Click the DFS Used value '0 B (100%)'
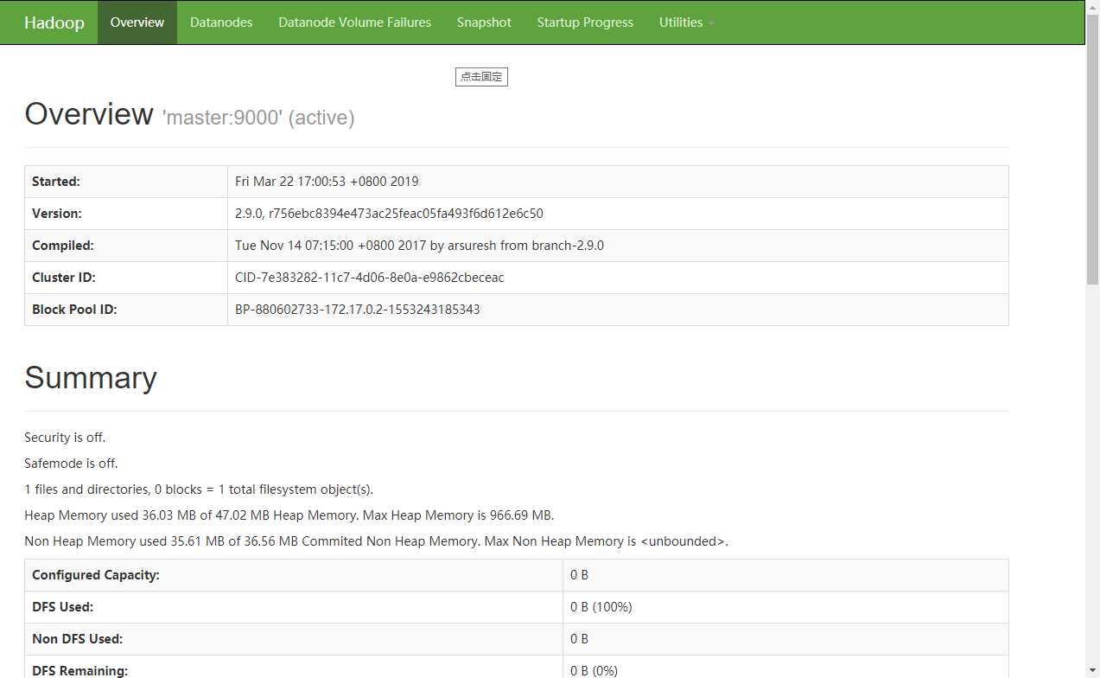Viewport: 1100px width, 678px height. click(601, 607)
